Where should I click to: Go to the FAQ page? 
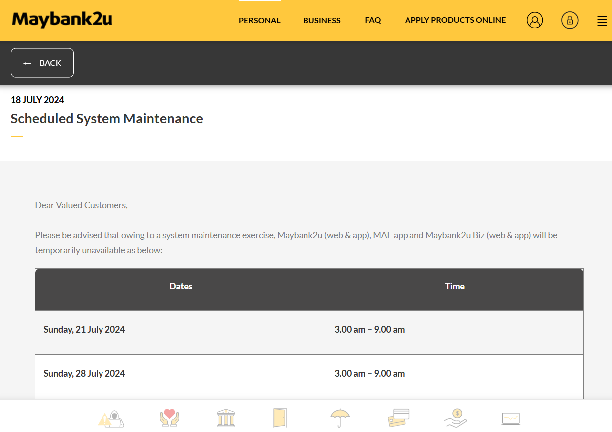tap(373, 20)
